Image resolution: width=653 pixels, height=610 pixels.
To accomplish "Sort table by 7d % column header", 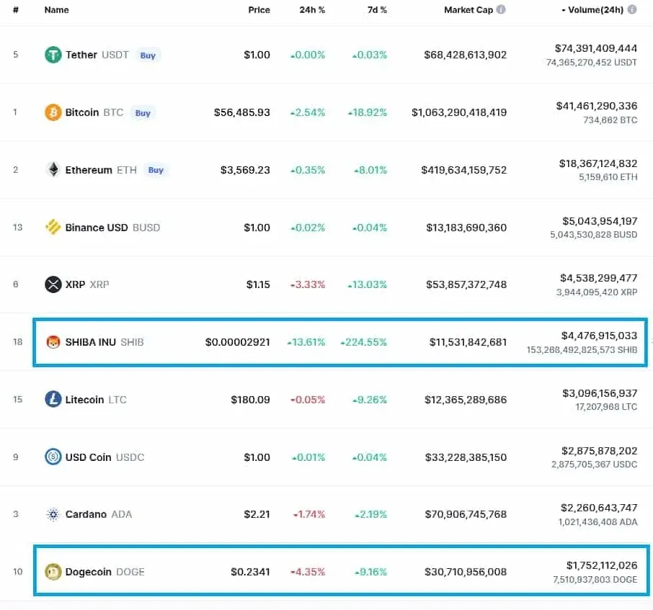I will 377,9.
